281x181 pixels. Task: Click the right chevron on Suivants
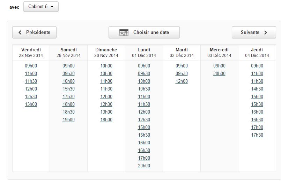point(266,32)
